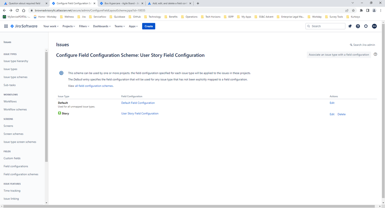Image resolution: width=385 pixels, height=208 pixels.
Task: Switch to Question about required field tab
Action: pos(24,3)
